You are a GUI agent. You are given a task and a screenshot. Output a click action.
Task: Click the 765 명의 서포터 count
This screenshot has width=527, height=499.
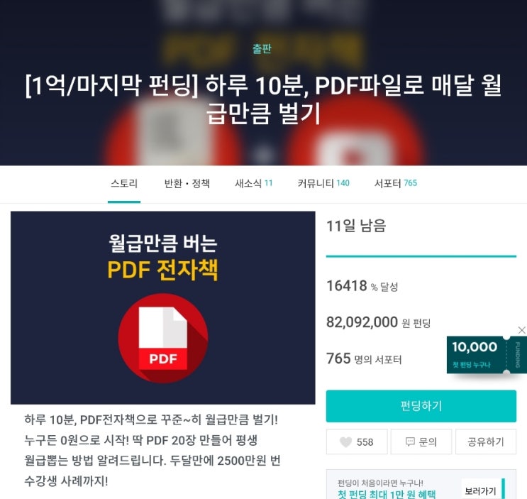[x=364, y=358]
